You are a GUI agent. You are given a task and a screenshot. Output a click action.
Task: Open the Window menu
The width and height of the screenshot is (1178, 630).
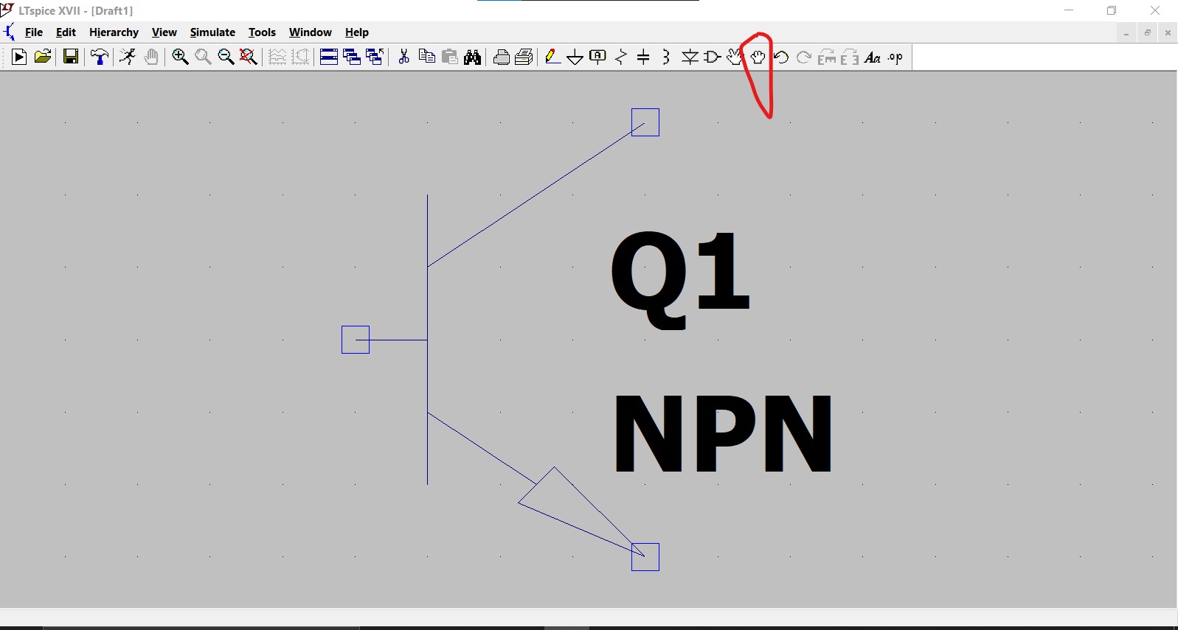310,32
